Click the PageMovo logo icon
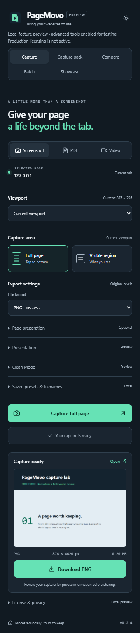Screen dimensions: 140x633 (x=15, y=18)
